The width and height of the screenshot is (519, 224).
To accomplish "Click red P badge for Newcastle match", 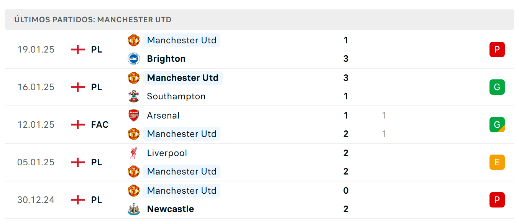I will pyautogui.click(x=497, y=200).
